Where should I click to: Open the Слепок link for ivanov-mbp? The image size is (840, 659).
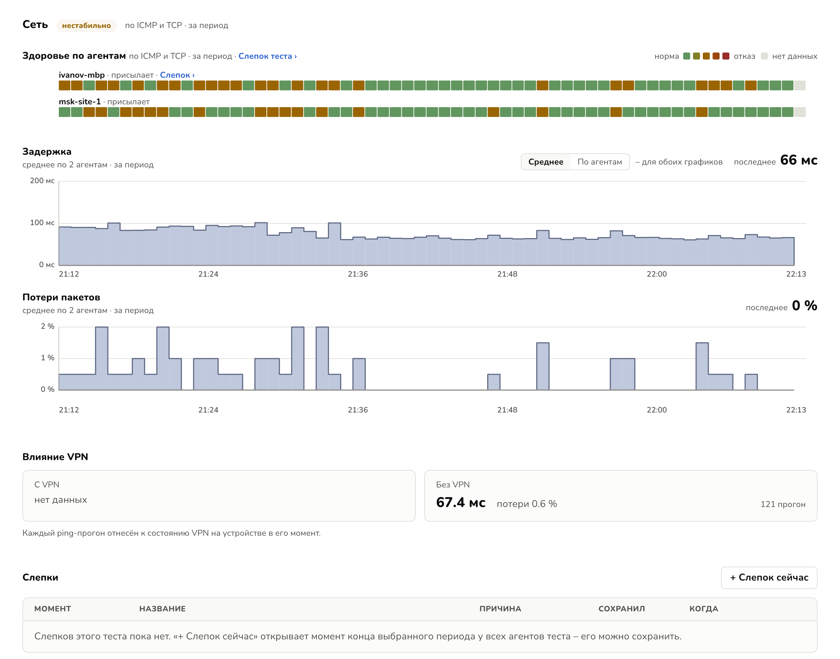click(x=177, y=75)
